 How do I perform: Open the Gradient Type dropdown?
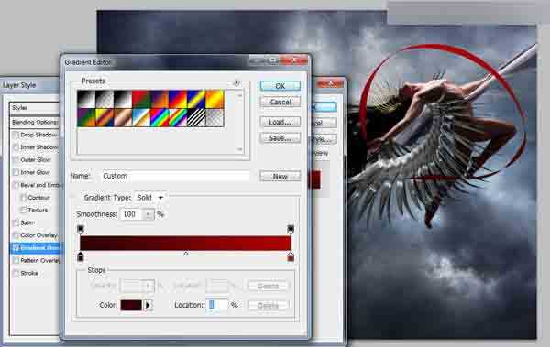click(x=150, y=198)
